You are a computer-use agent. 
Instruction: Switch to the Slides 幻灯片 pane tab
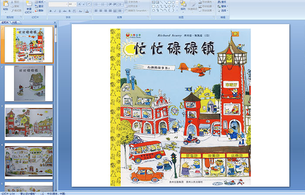click(x=5, y=23)
